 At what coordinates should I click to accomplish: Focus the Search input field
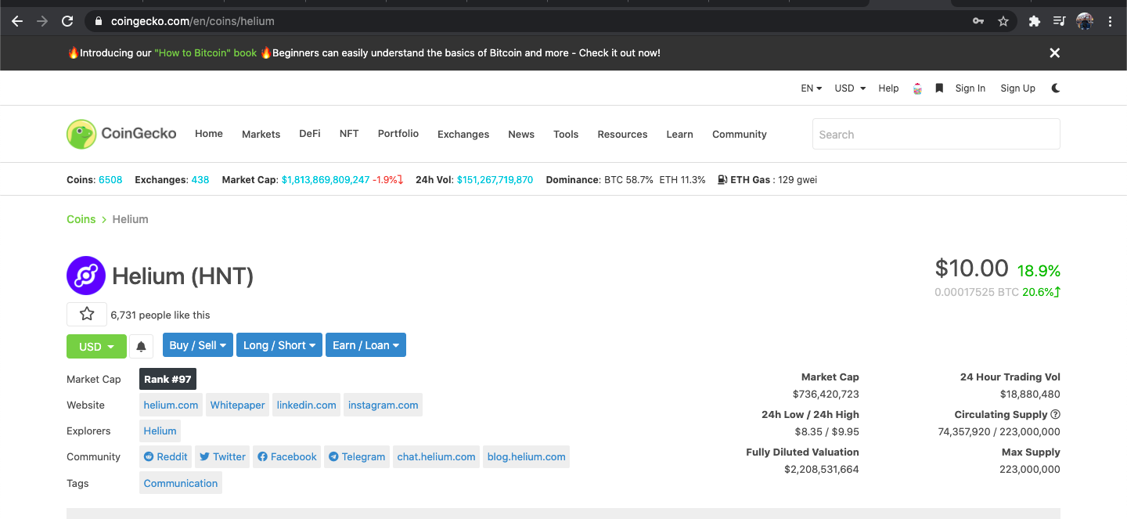click(x=936, y=134)
